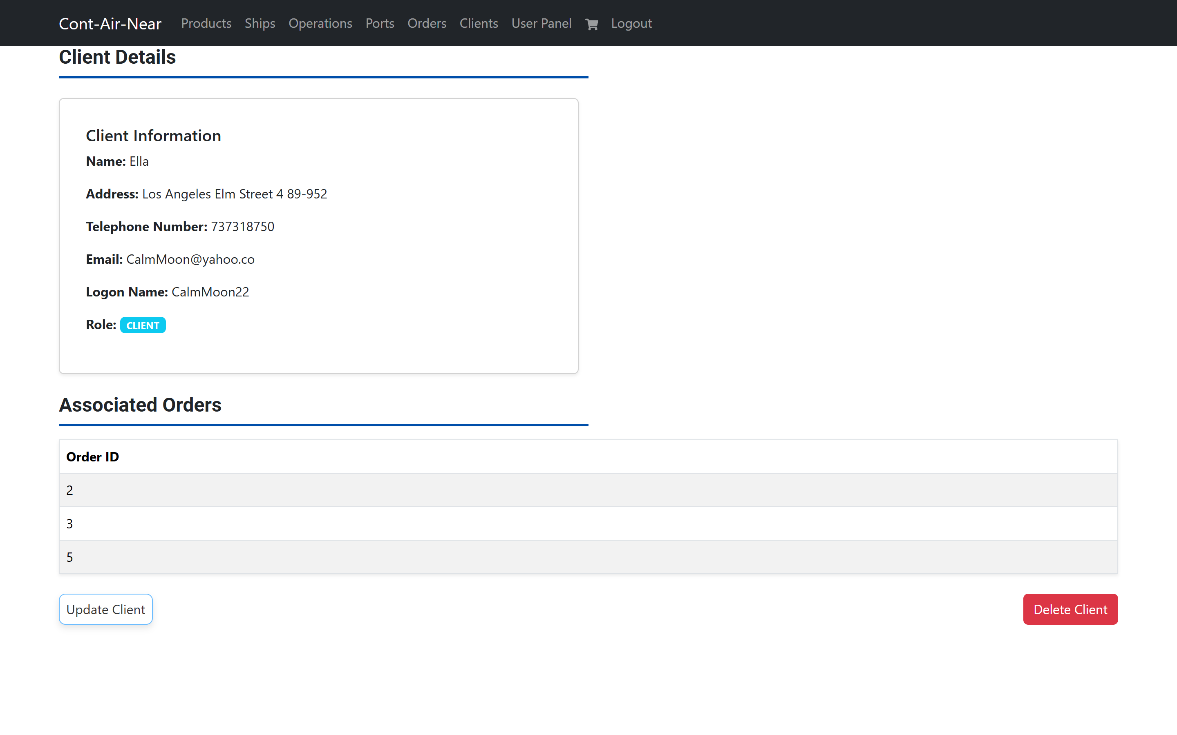Click the Client Information heading
Image resolution: width=1177 pixels, height=735 pixels.
(x=153, y=136)
